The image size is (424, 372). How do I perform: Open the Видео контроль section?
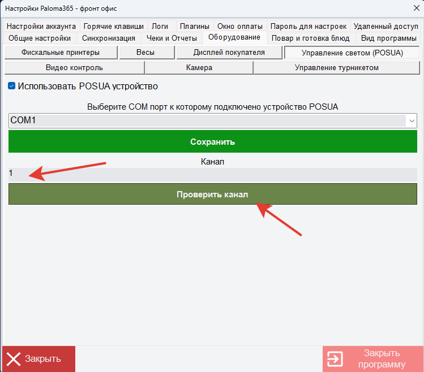click(x=74, y=68)
